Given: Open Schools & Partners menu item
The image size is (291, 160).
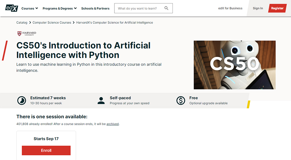Looking at the screenshot, I should point(96,8).
